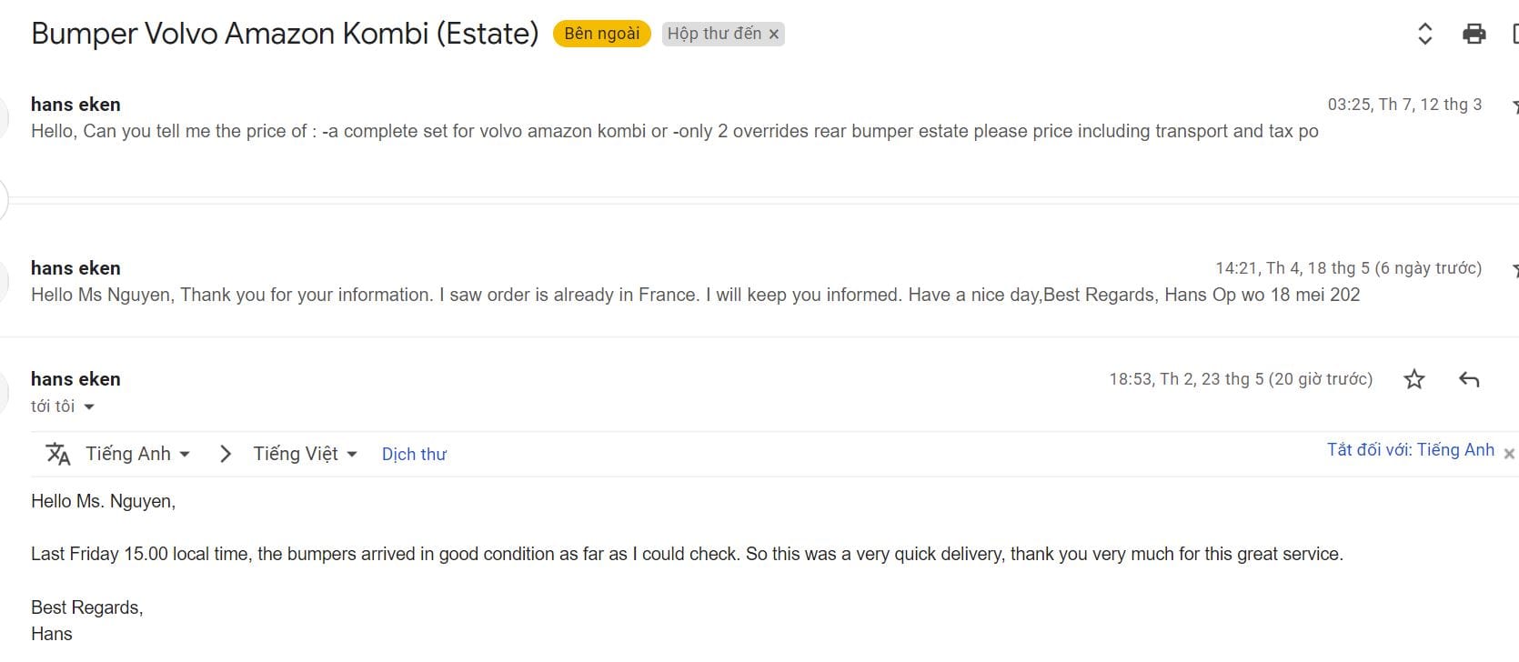Click the Hộp thư đến inbox label
Viewport: 1519px width, 662px height.
[714, 34]
